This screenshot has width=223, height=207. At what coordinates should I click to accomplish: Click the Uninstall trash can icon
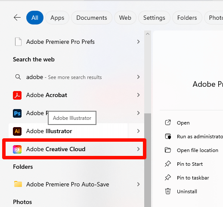pyautogui.click(x=168, y=191)
